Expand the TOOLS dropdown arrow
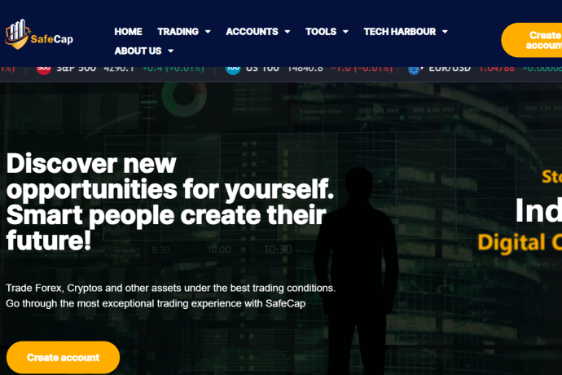Screen dimensions: 562x375 (345, 32)
